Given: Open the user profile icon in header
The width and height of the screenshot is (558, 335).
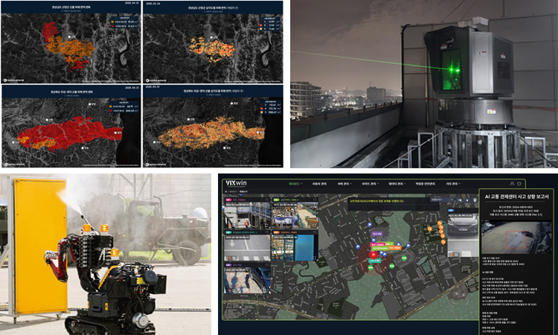Looking at the screenshot, I should point(511,183).
